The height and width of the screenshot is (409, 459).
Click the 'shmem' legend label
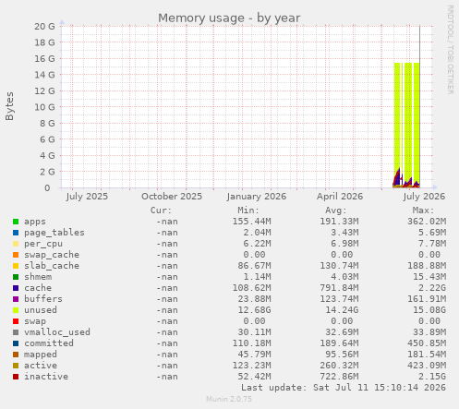tap(38, 277)
